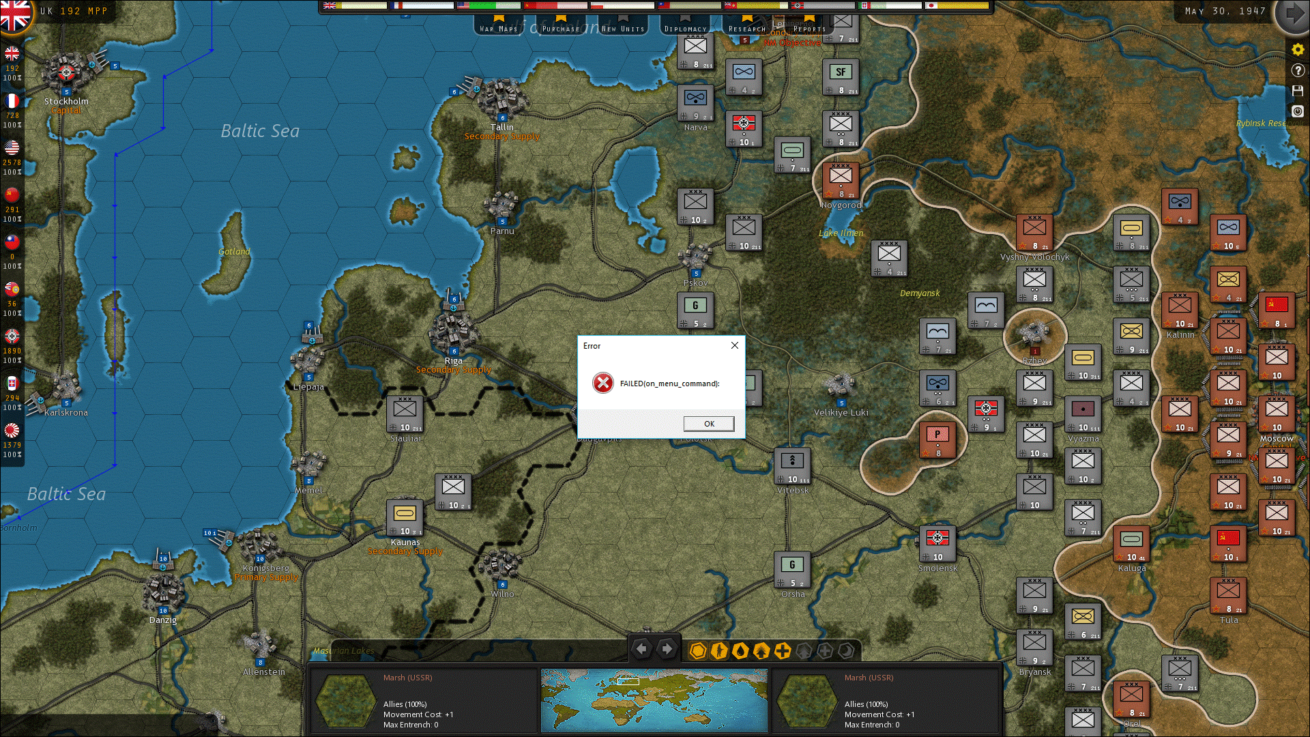
Task: Click the Rzhev town hex
Action: pyautogui.click(x=1034, y=334)
